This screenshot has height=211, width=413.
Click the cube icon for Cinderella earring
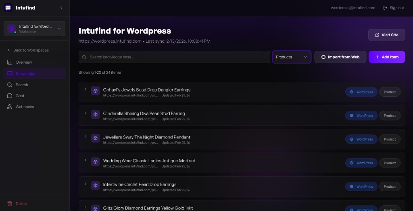[x=95, y=114]
